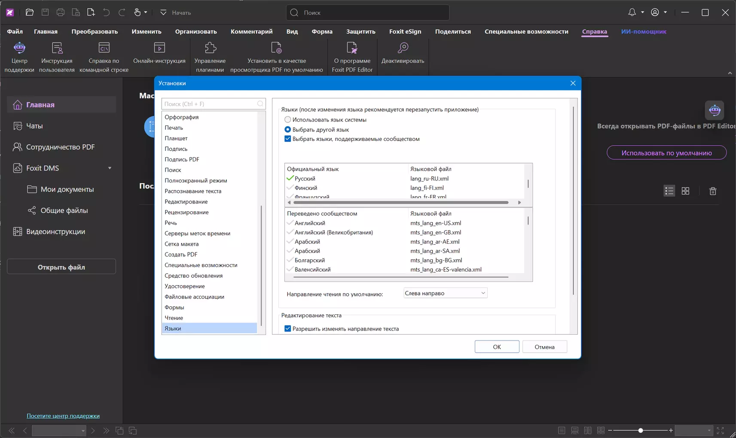Open the Инструкция пользователя guide icon
This screenshot has width=736, height=438.
tap(57, 48)
